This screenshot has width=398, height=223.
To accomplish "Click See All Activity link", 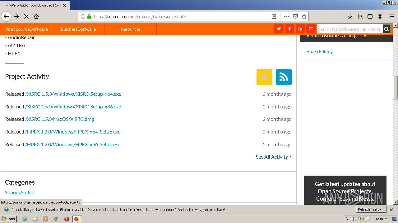I will click(274, 157).
